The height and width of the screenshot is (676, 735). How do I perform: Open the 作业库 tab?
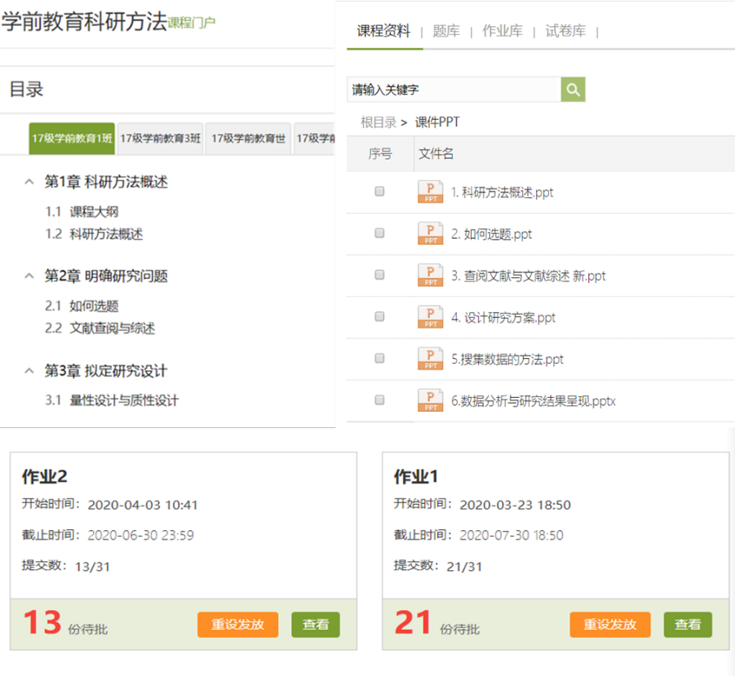coord(503,31)
